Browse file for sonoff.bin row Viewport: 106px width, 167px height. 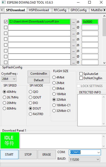click(x=74, y=22)
